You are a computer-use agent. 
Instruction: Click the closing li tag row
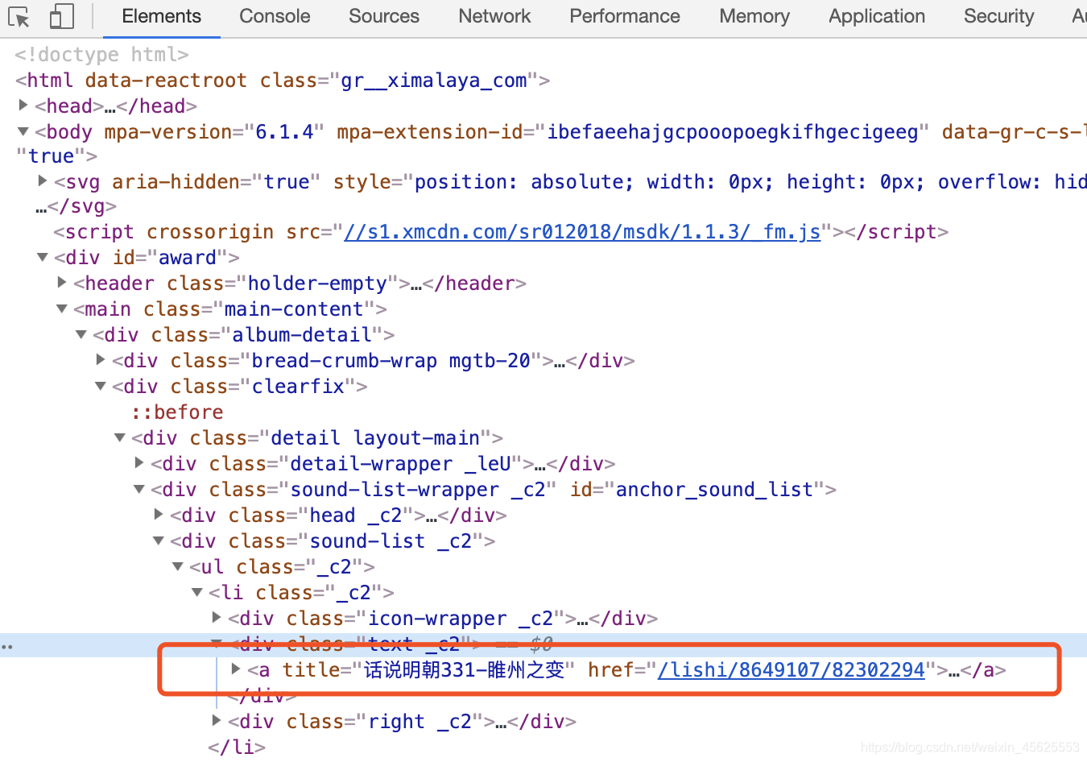[x=237, y=748]
